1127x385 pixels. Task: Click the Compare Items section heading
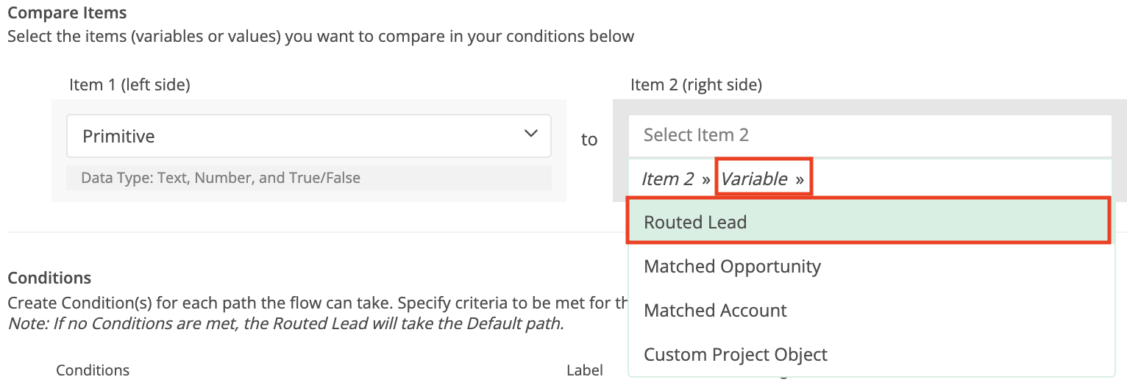pyautogui.click(x=67, y=13)
